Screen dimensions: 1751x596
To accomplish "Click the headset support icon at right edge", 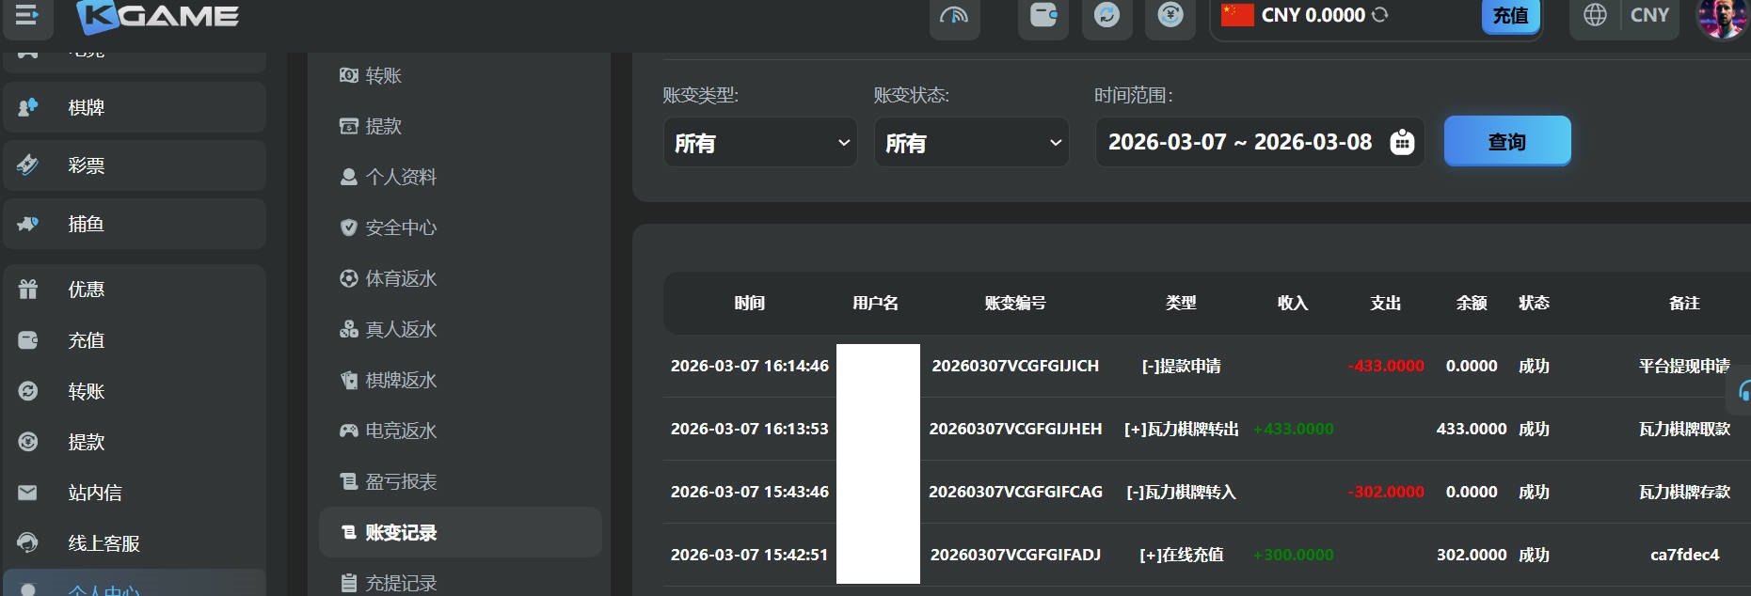I will click(x=1743, y=390).
